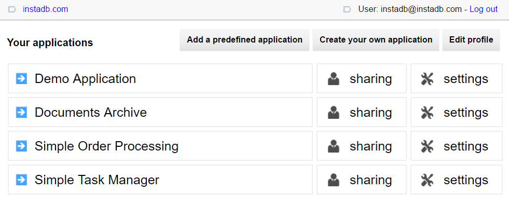Open settings for Simple Order Processing

(x=457, y=146)
